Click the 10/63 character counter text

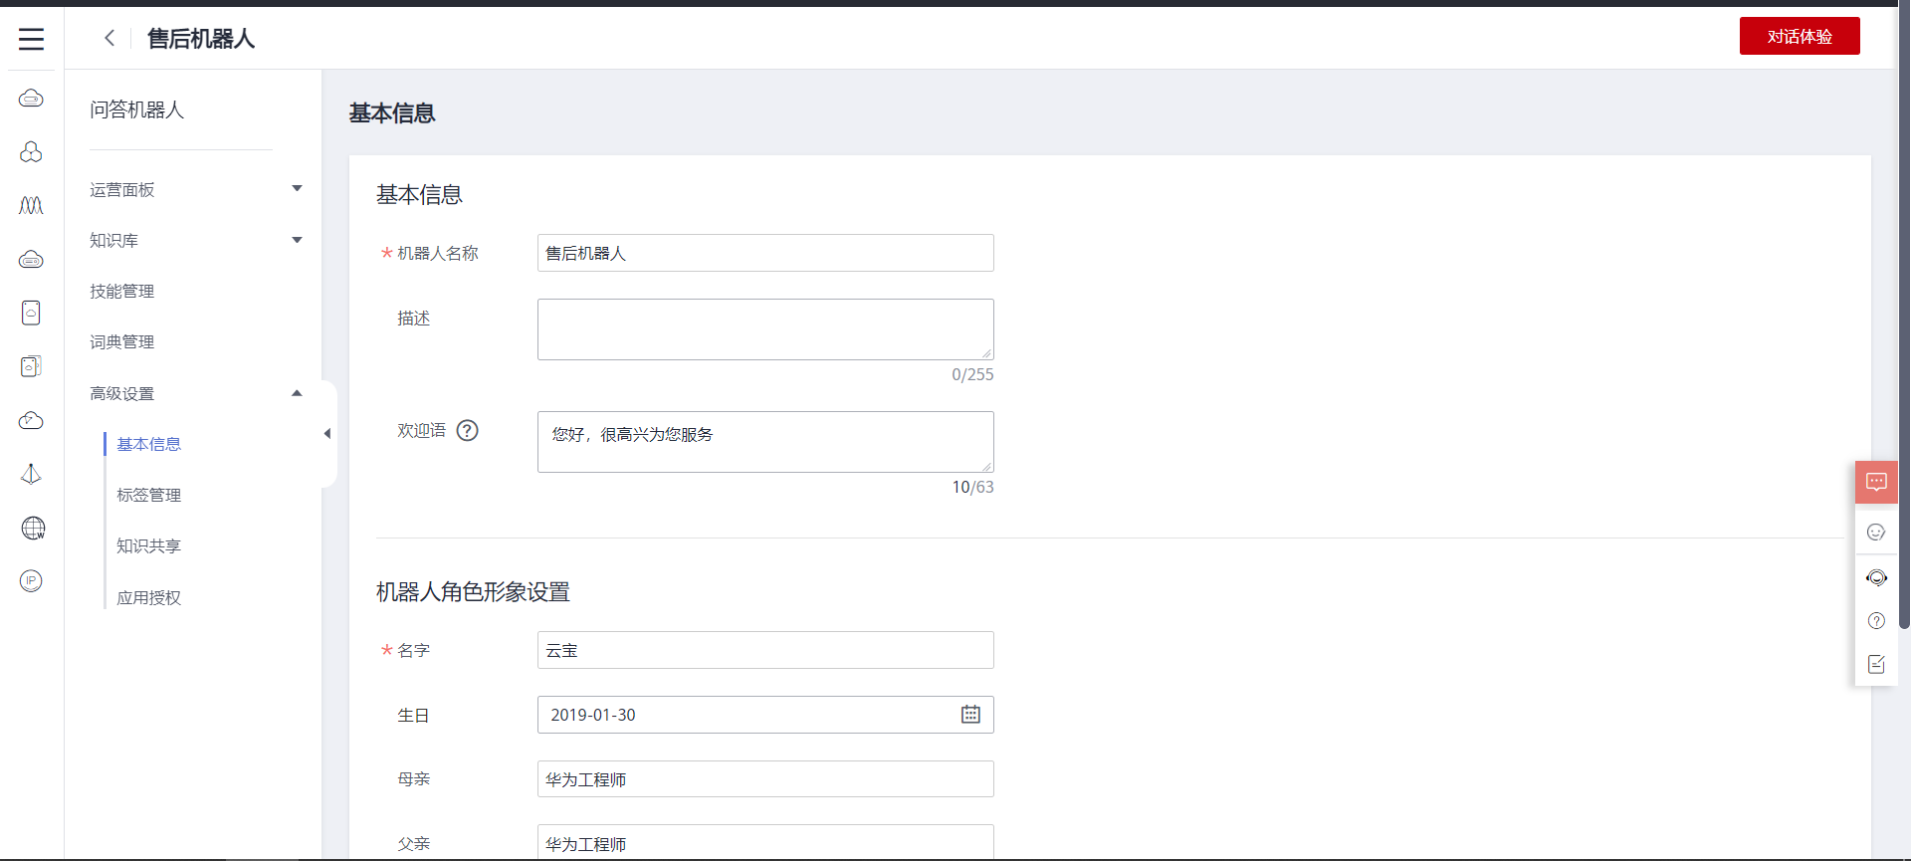click(972, 488)
